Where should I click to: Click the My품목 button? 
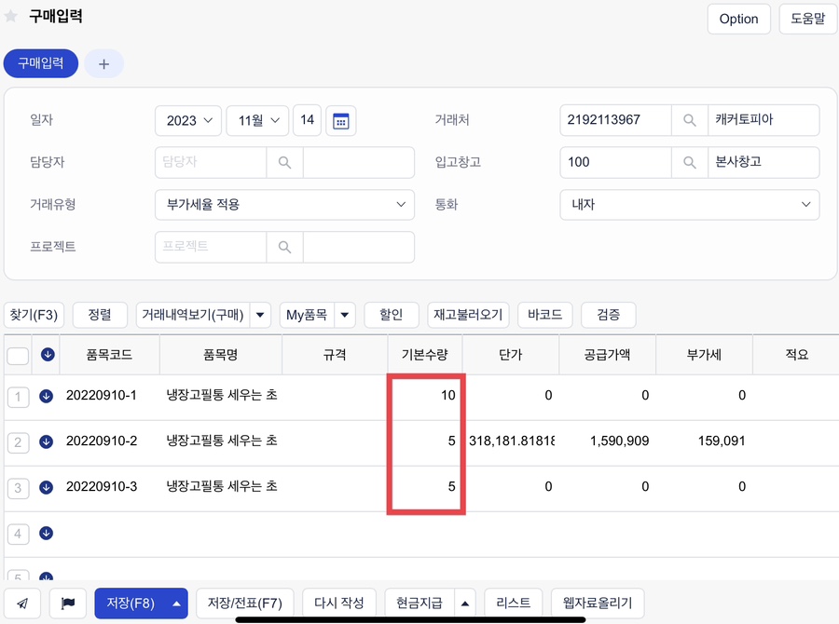307,315
